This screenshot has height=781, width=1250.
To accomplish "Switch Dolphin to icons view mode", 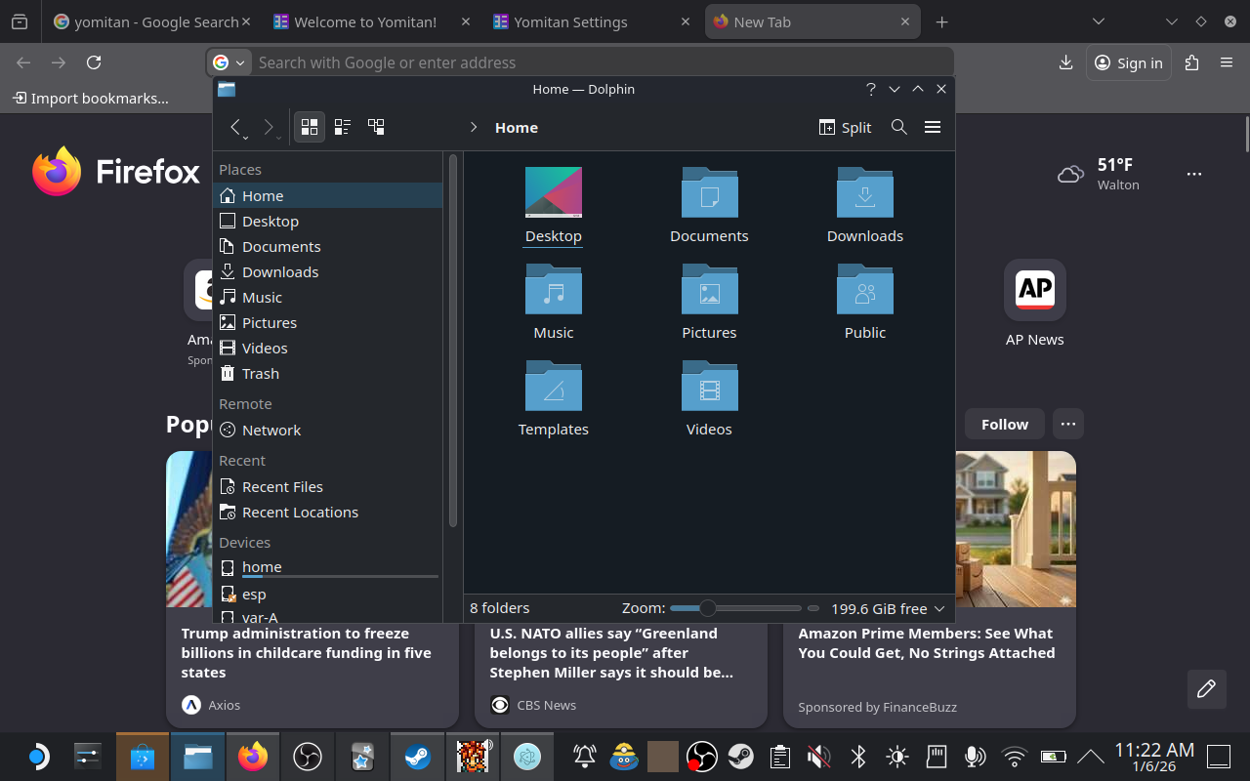I will click(309, 126).
